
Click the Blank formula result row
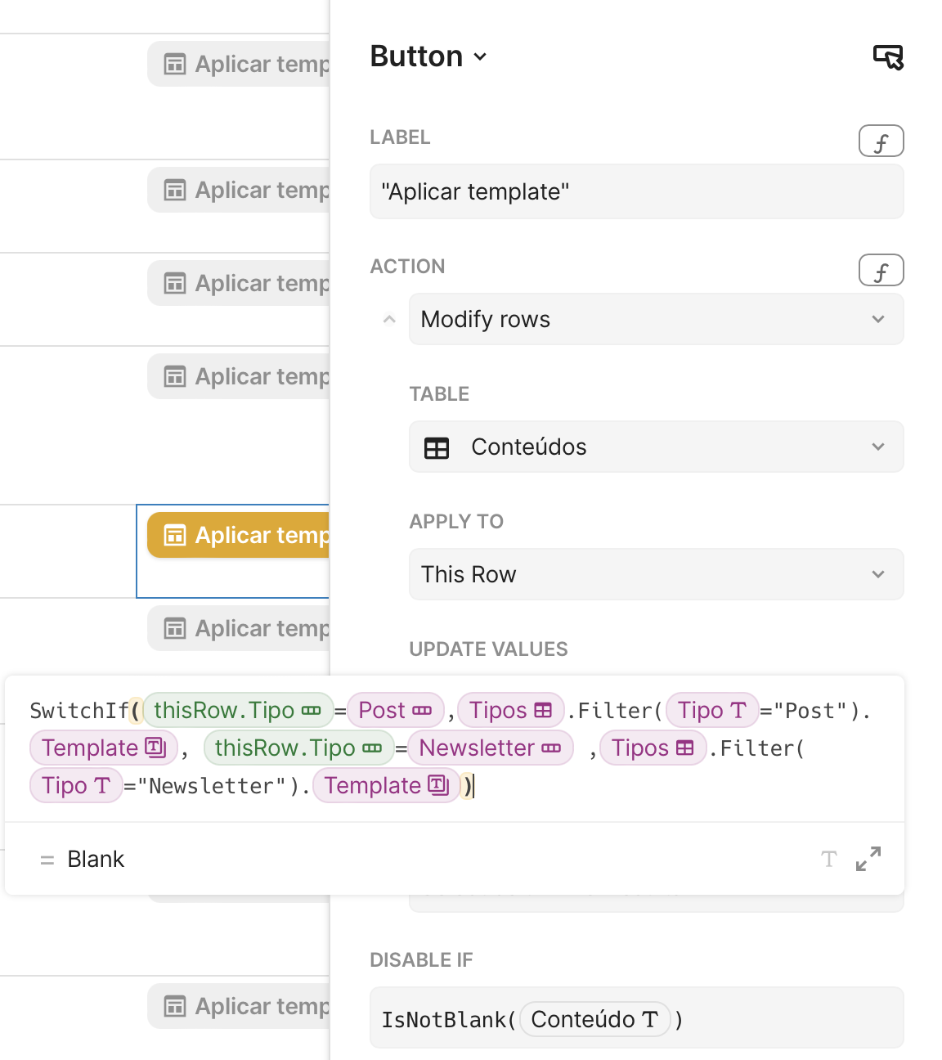(x=95, y=860)
